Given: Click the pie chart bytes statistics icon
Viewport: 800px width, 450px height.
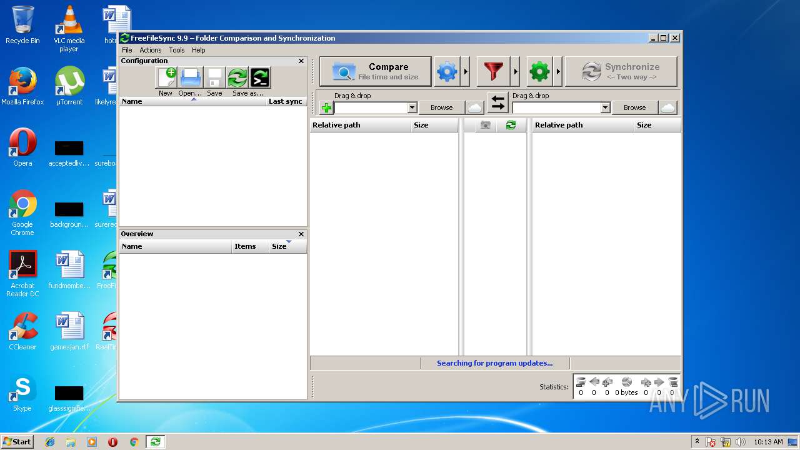Looking at the screenshot, I should click(x=626, y=382).
